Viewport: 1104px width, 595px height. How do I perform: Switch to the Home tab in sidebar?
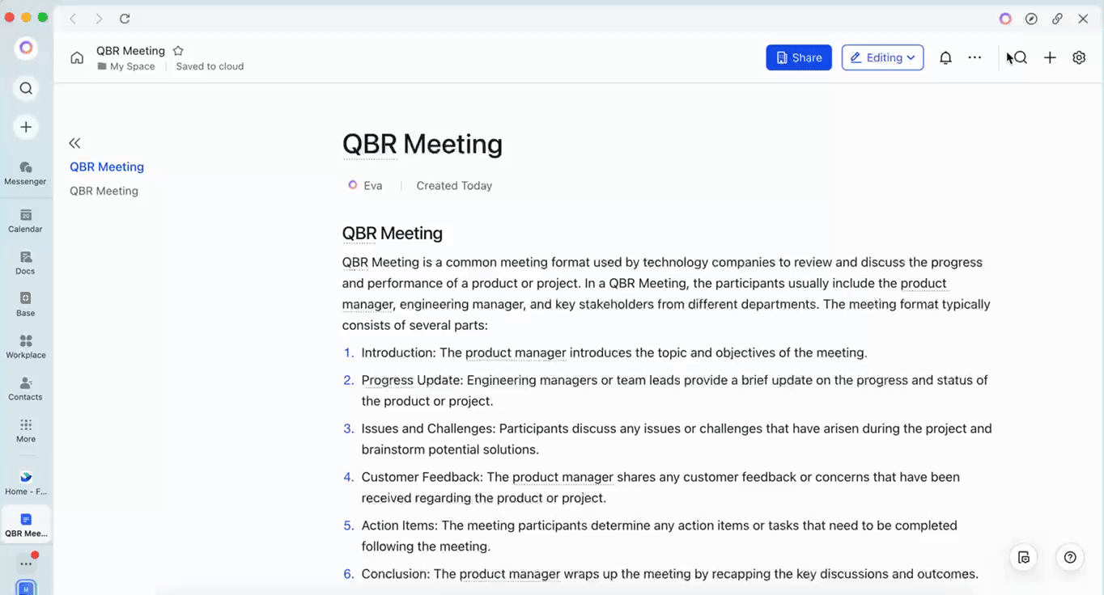point(26,482)
